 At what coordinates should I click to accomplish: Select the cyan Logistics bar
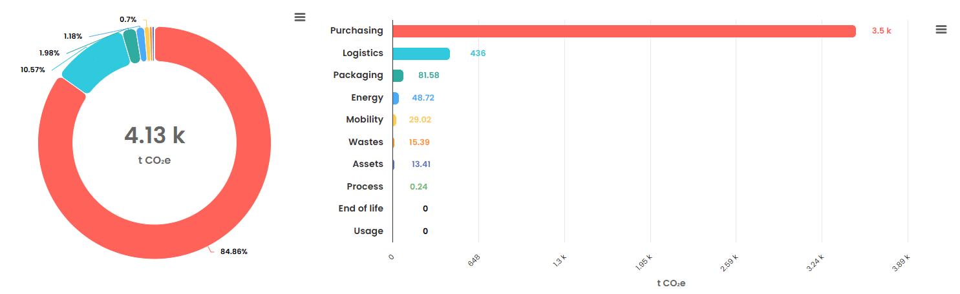click(x=421, y=54)
